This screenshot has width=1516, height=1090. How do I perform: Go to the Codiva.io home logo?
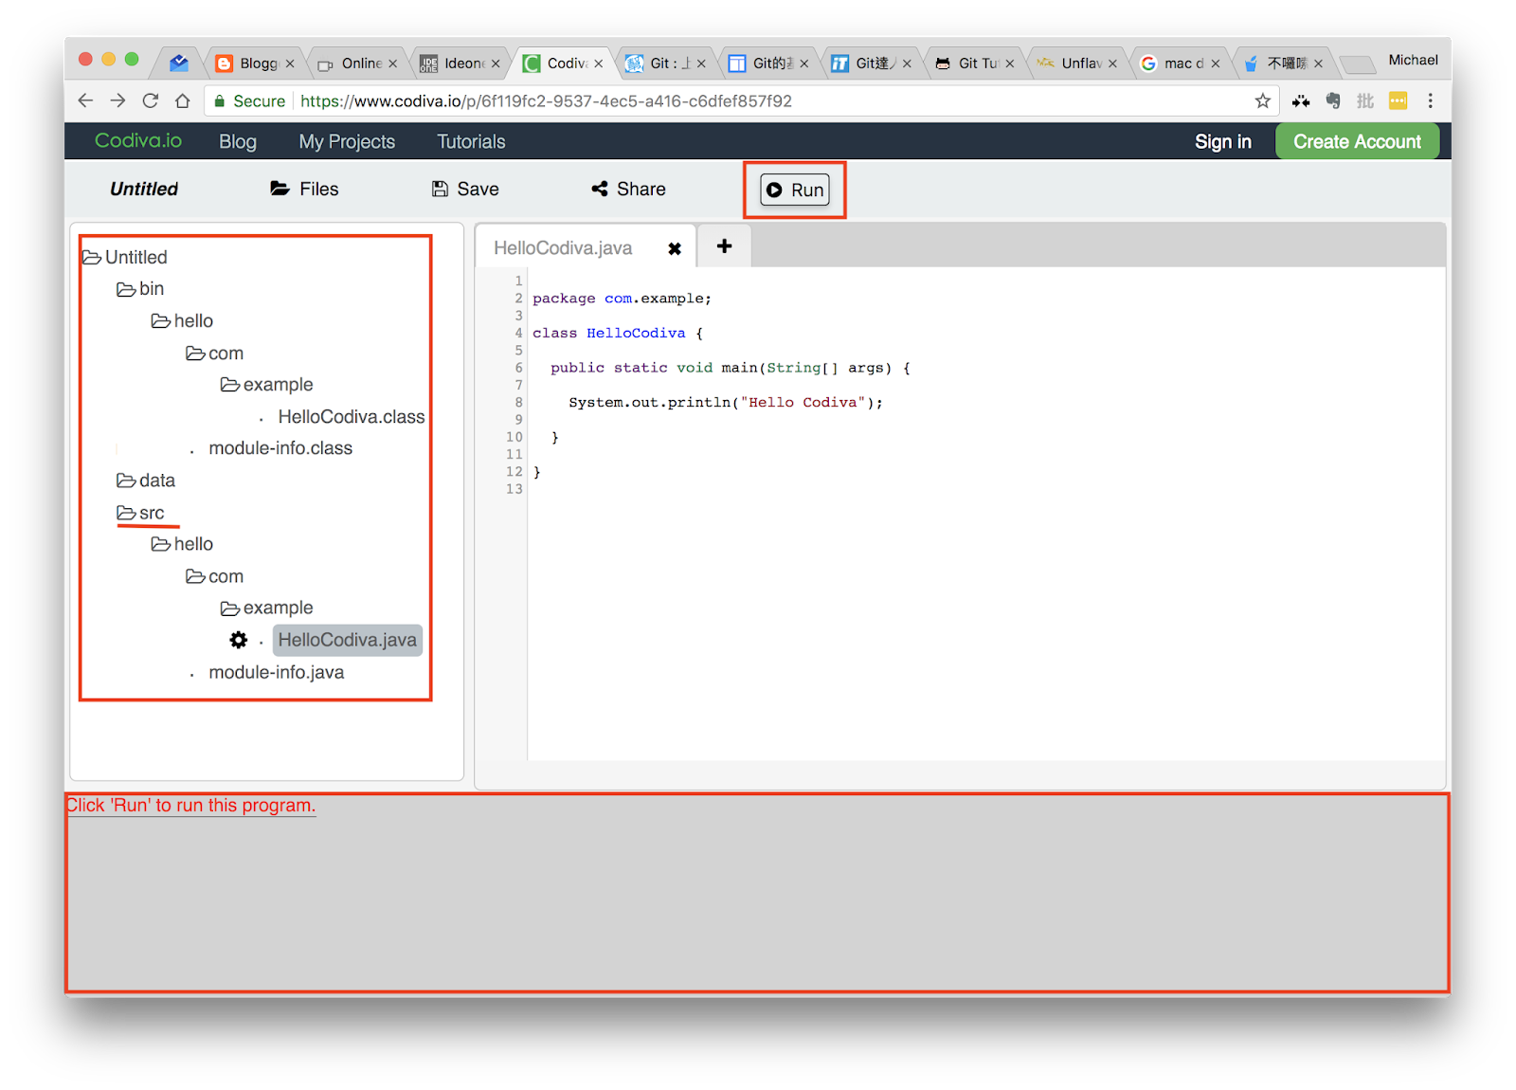(x=138, y=140)
